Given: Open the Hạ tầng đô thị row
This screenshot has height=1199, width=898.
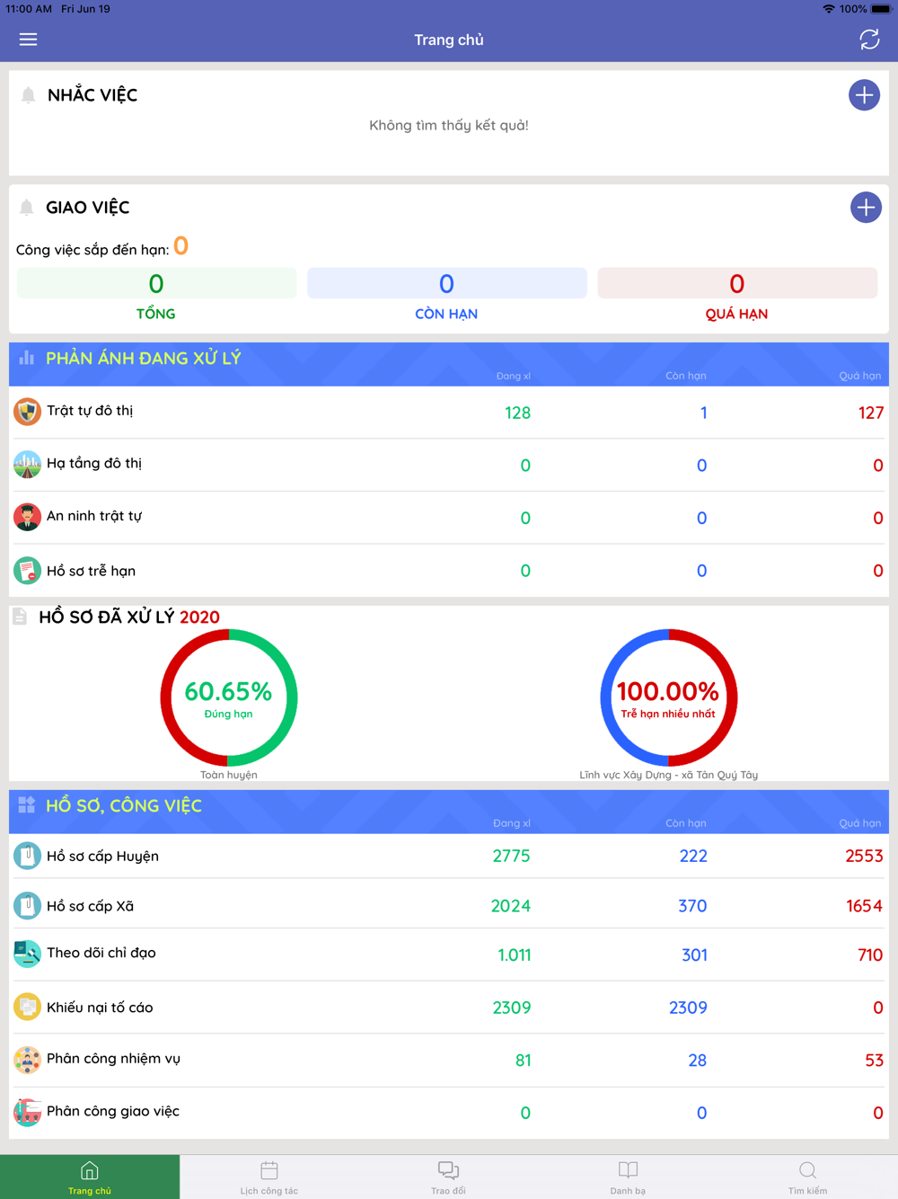Looking at the screenshot, I should pos(449,465).
